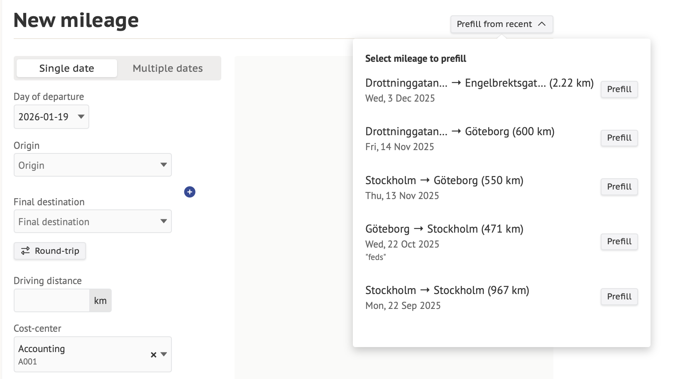Prefill the Drottninggatan to Engelbrektsgatan 2.22 km trip
This screenshot has height=379, width=680.
[619, 89]
